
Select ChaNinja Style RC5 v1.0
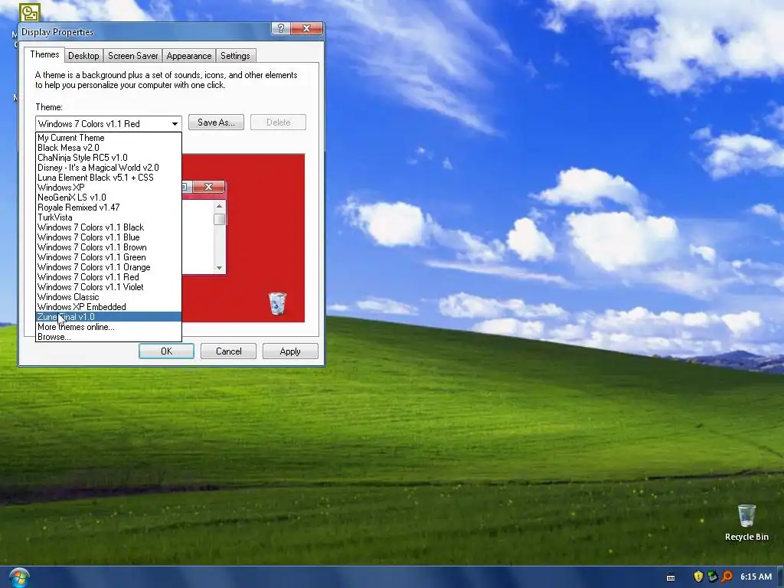[109, 158]
